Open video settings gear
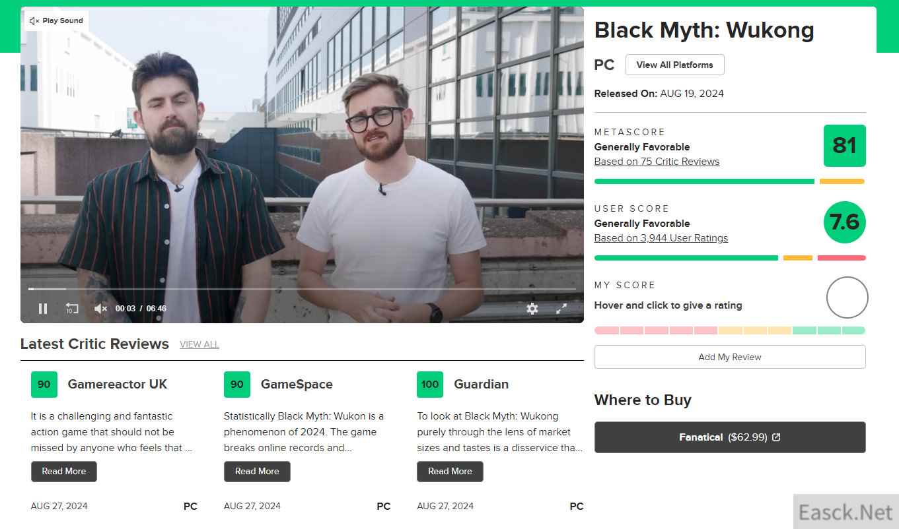The height and width of the screenshot is (529, 899). tap(532, 309)
